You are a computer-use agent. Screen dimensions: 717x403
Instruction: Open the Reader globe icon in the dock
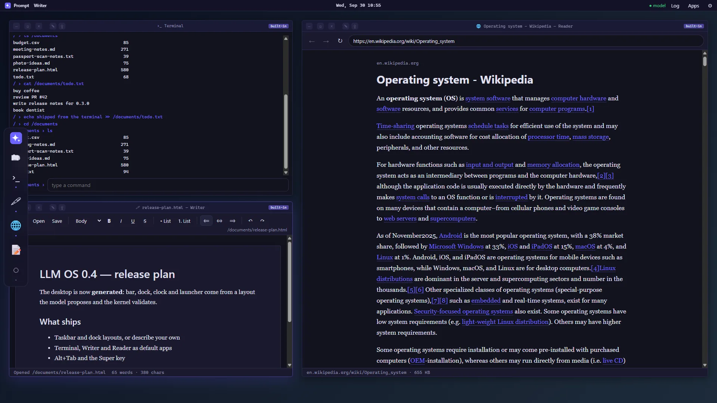[x=16, y=225]
